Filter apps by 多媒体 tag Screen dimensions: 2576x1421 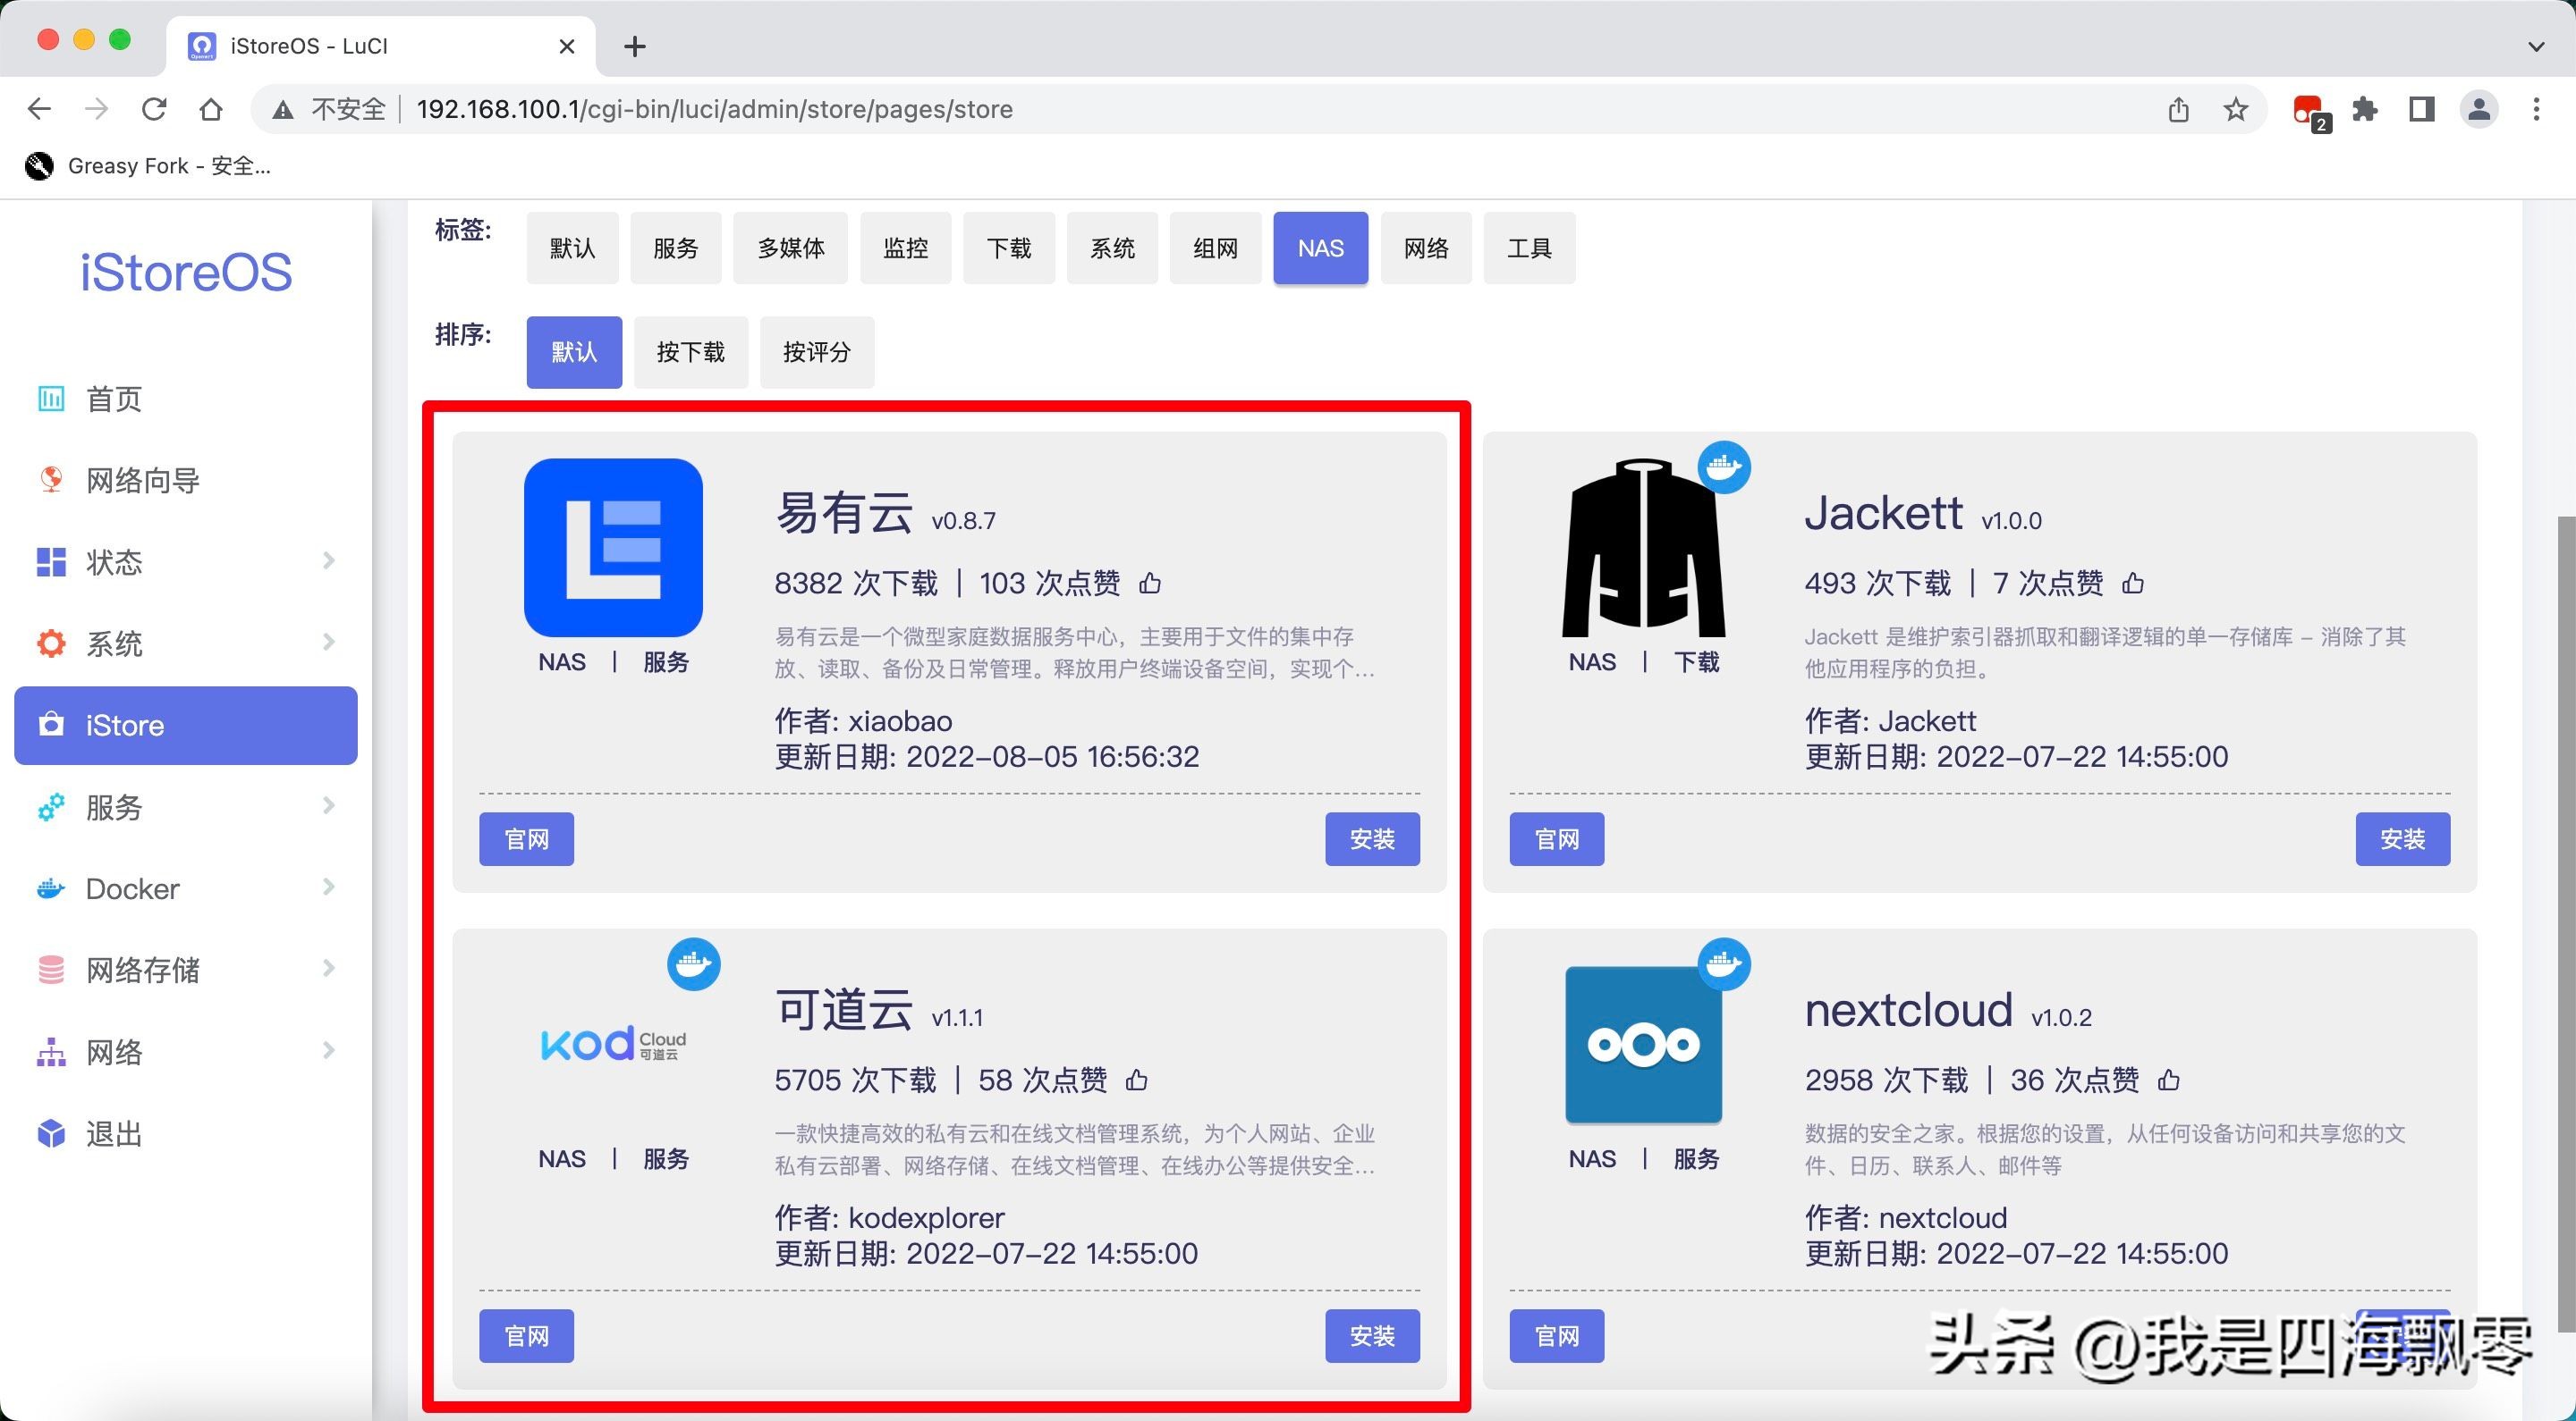pyautogui.click(x=790, y=248)
